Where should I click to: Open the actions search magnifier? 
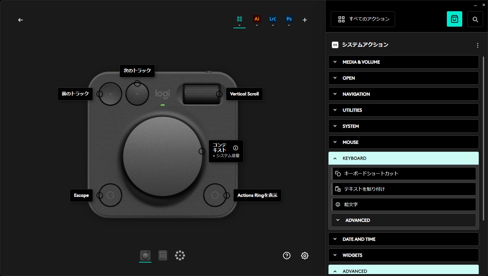pyautogui.click(x=475, y=19)
